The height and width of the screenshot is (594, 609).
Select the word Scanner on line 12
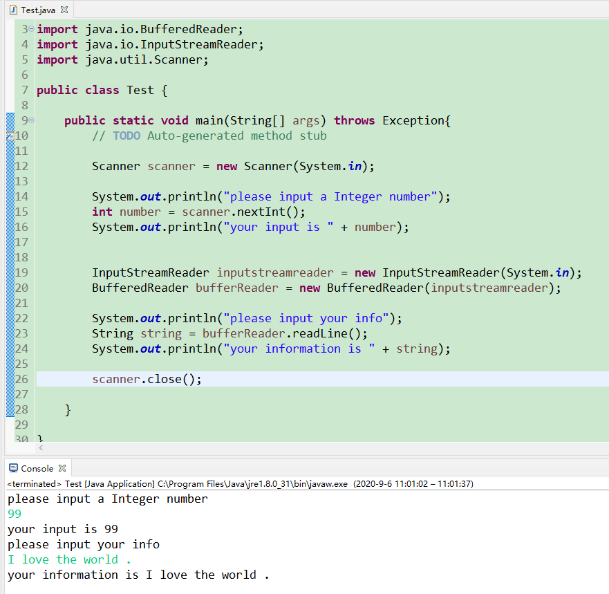[x=115, y=166]
